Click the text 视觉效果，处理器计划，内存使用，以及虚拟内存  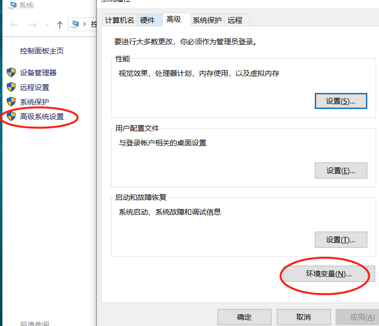pos(199,73)
